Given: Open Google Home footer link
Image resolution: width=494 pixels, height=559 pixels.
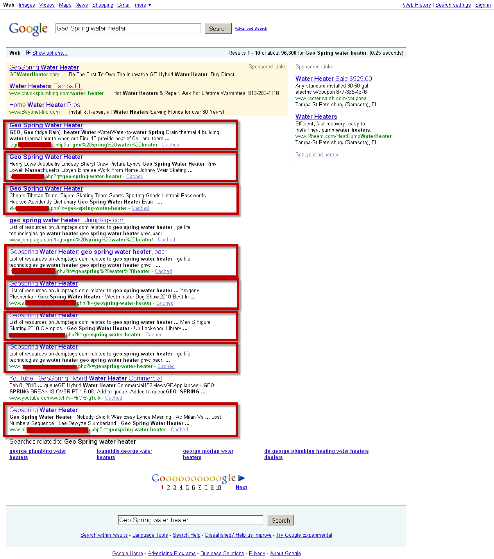Looking at the screenshot, I should point(127,554).
